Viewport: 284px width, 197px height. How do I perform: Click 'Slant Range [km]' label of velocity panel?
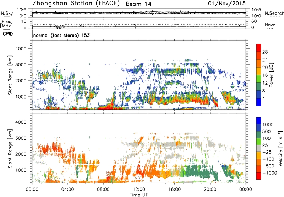10,148
